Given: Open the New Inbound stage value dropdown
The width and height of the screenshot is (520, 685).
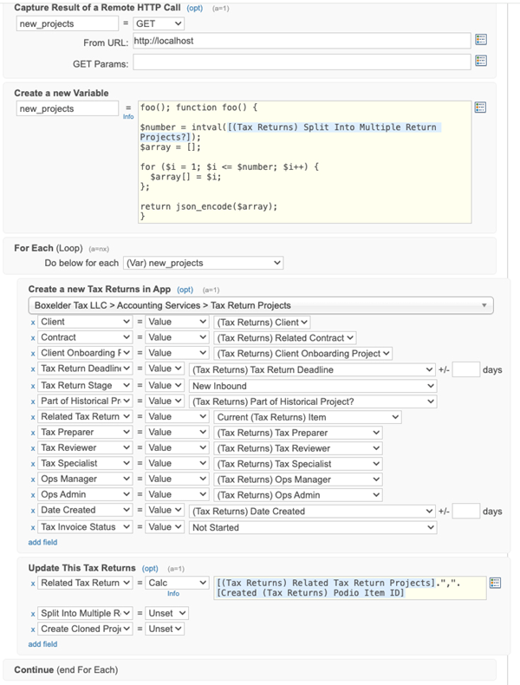Looking at the screenshot, I should tap(312, 385).
